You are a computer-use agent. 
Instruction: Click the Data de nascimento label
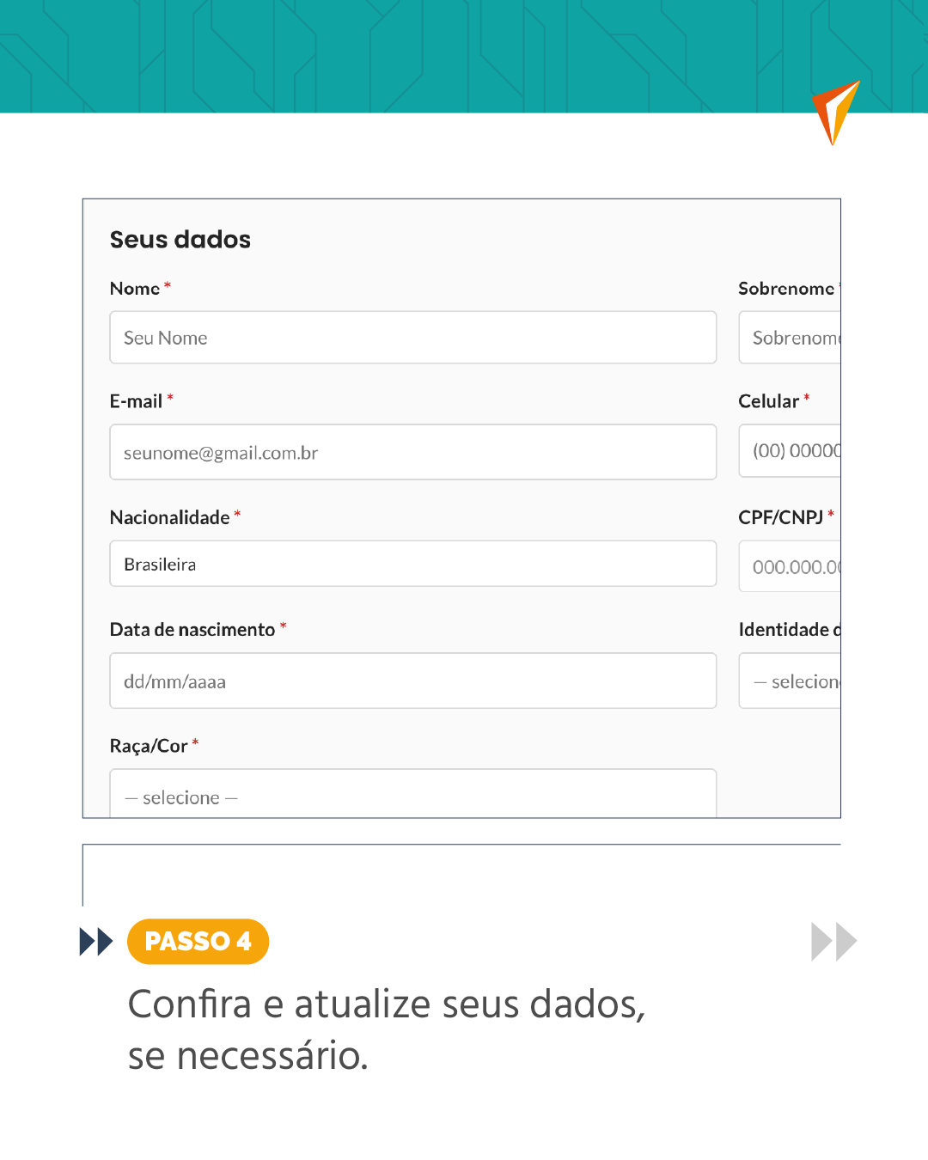click(x=192, y=630)
